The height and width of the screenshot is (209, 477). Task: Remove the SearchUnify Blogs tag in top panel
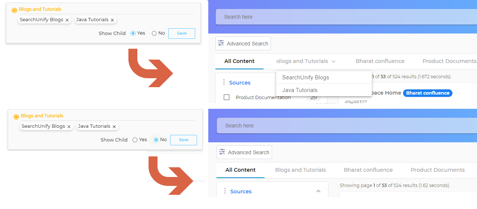click(x=67, y=20)
